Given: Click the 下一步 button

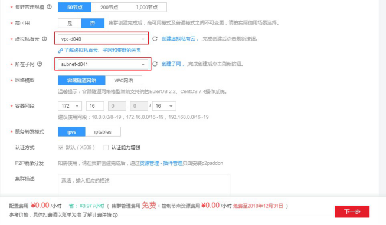Looking at the screenshot, I should 352,211.
